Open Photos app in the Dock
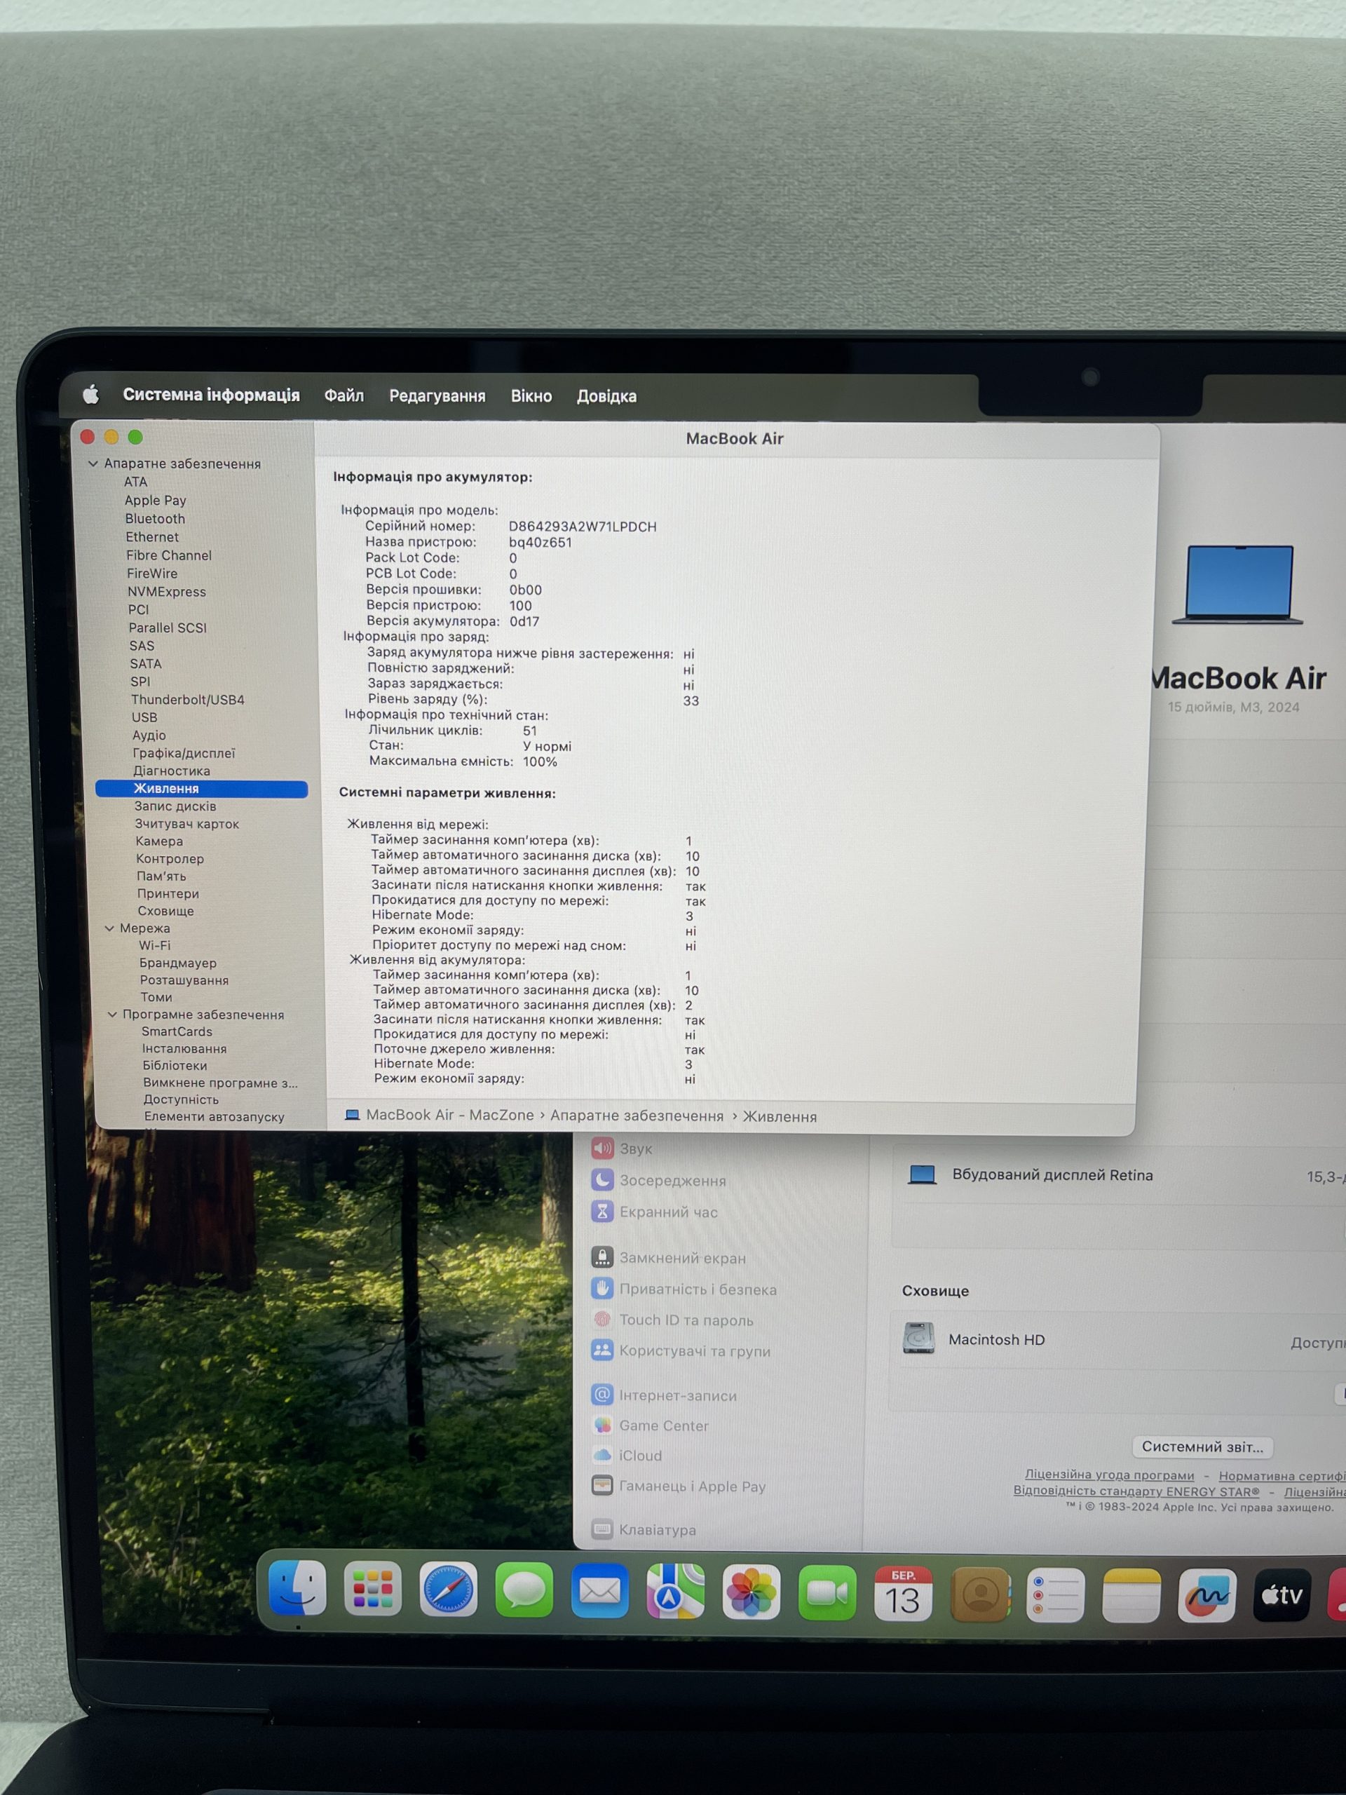The width and height of the screenshot is (1346, 1795). [752, 1593]
